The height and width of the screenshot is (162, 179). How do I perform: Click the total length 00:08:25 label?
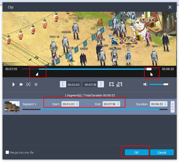click(168, 69)
